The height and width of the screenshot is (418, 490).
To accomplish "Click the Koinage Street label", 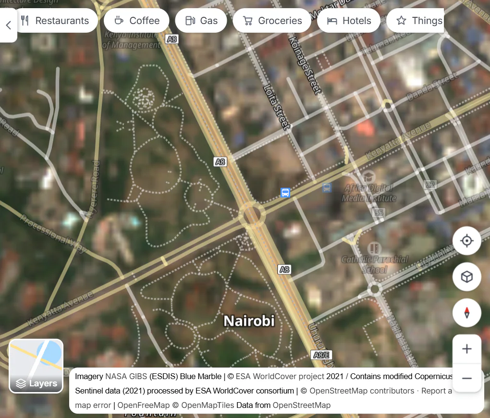I will [x=305, y=65].
